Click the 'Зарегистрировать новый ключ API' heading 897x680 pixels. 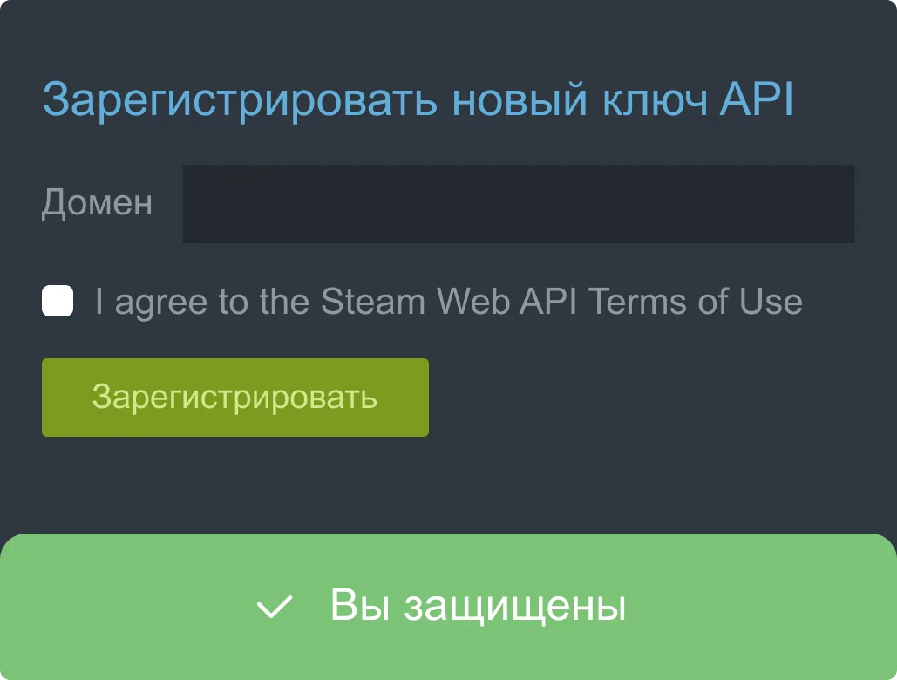tap(418, 100)
